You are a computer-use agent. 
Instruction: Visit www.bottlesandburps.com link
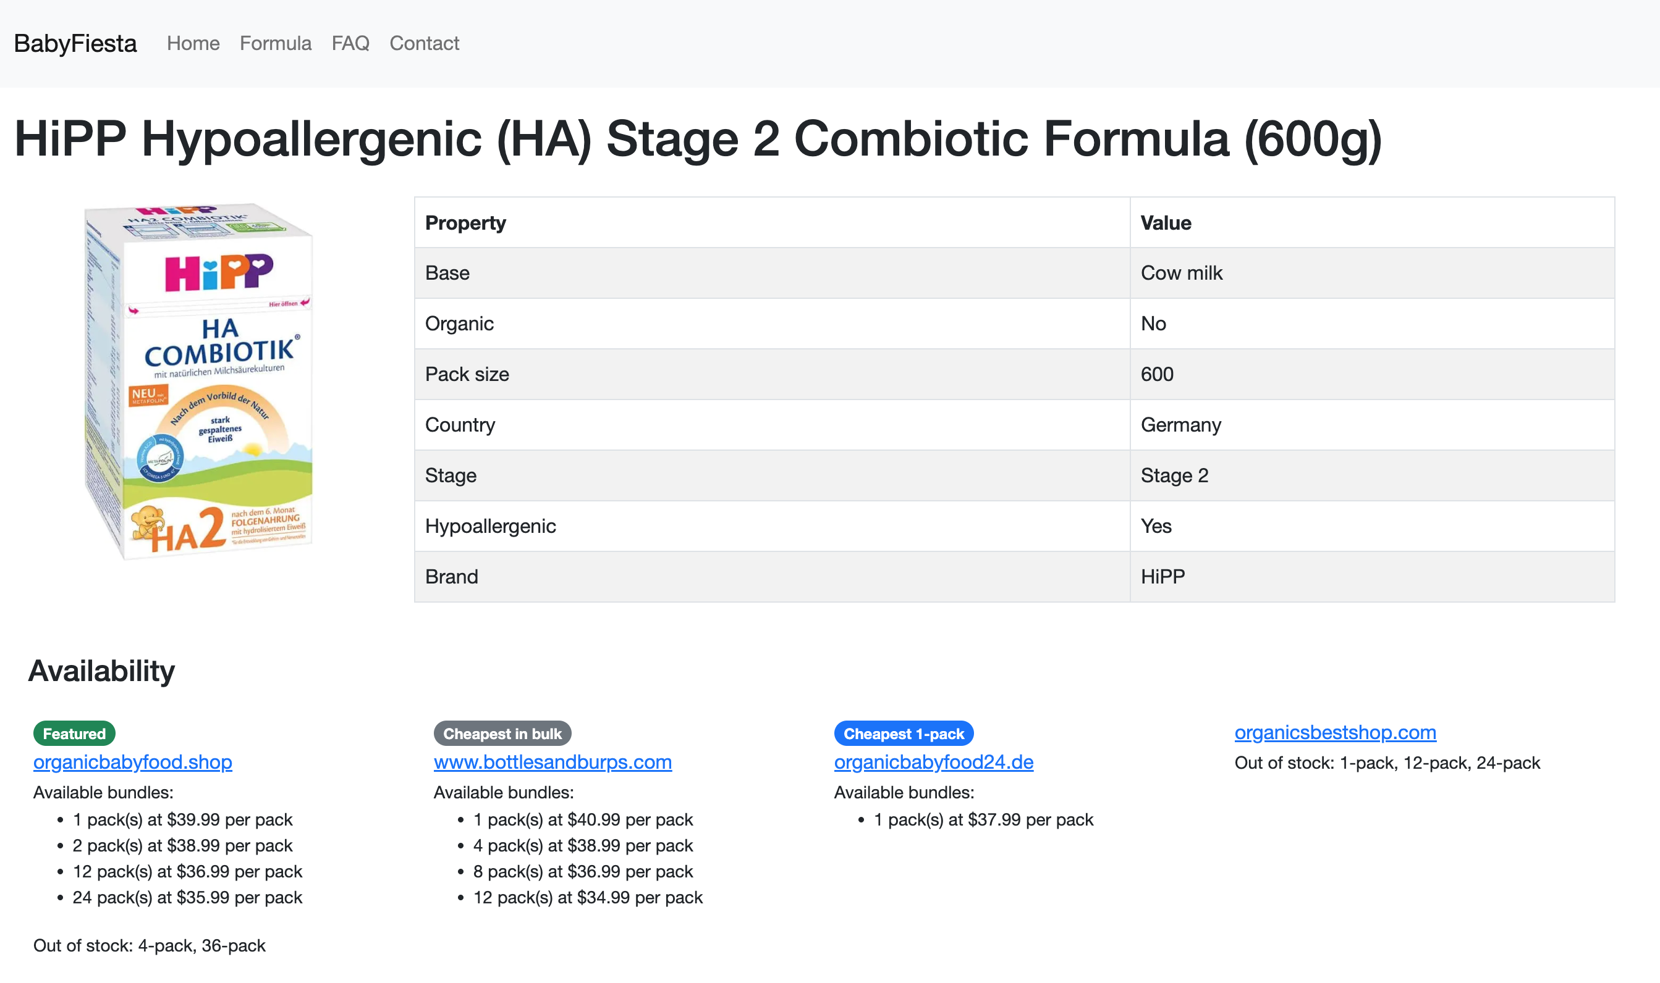coord(553,762)
